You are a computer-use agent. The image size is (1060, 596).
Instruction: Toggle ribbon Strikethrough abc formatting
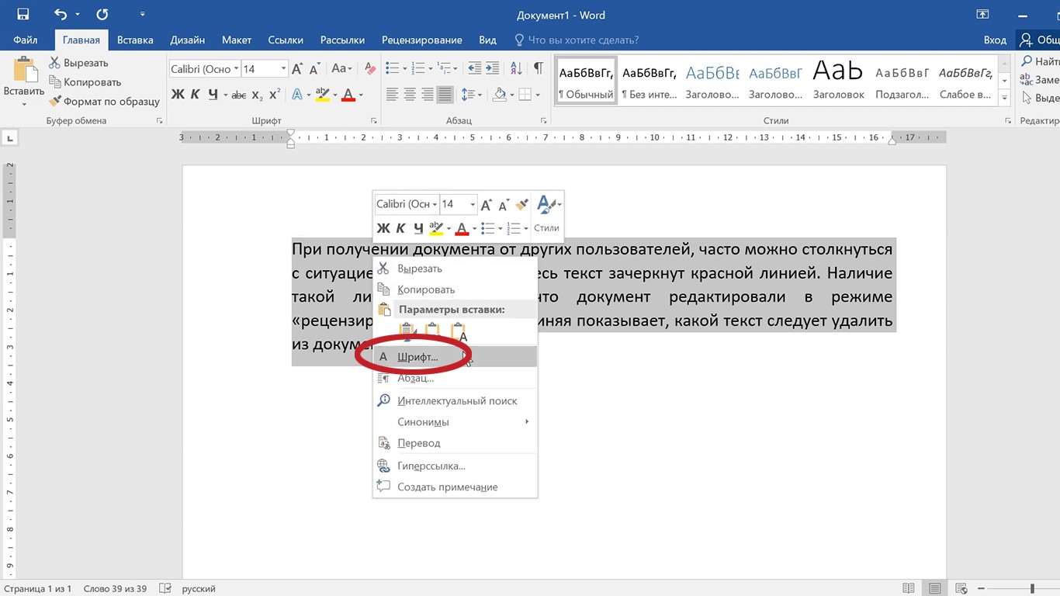pos(239,95)
